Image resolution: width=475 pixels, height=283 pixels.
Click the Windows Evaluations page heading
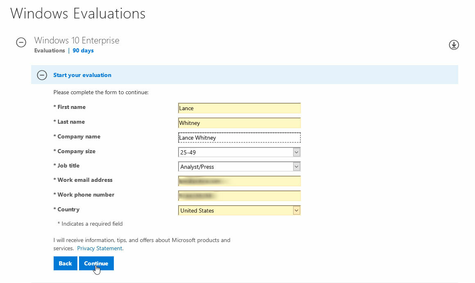tap(78, 14)
